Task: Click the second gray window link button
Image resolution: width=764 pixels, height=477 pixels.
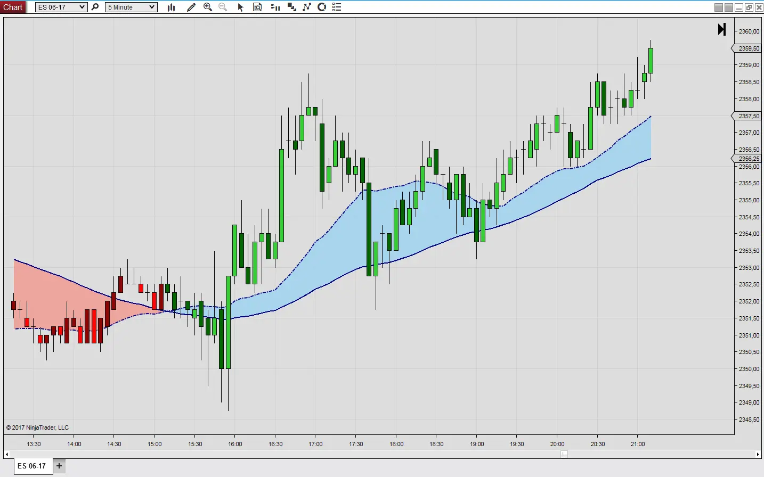Action: pyautogui.click(x=729, y=7)
